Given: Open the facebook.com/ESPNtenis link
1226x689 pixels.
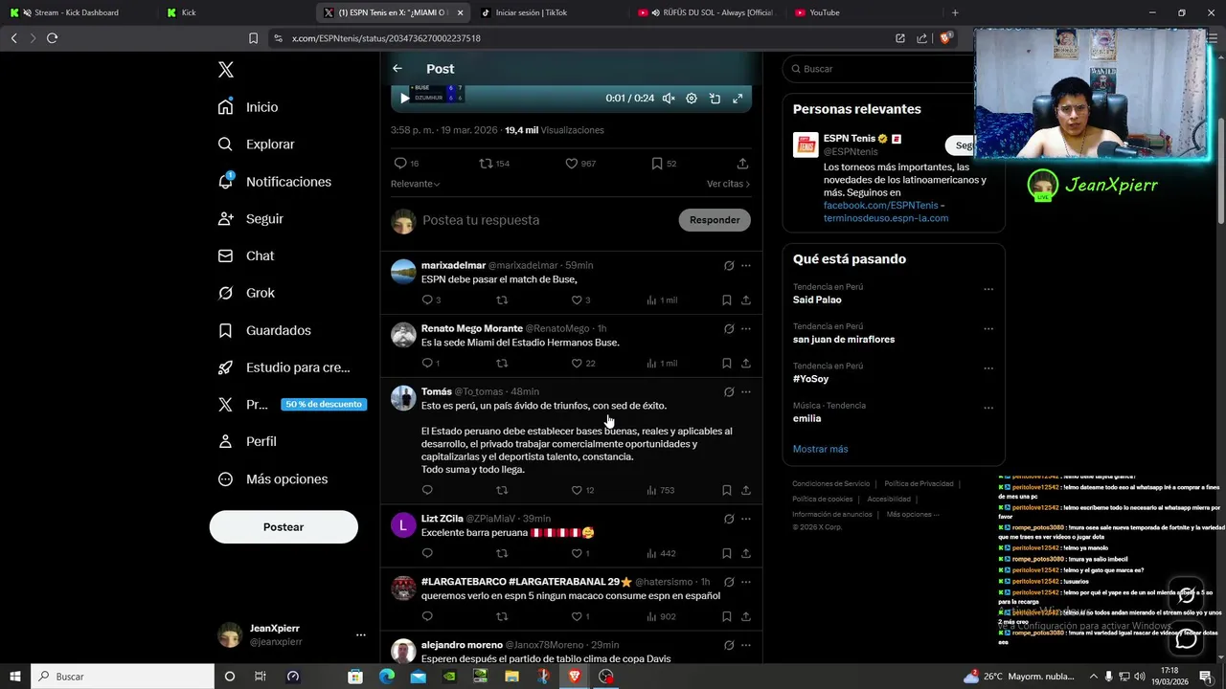Looking at the screenshot, I should 880,206.
